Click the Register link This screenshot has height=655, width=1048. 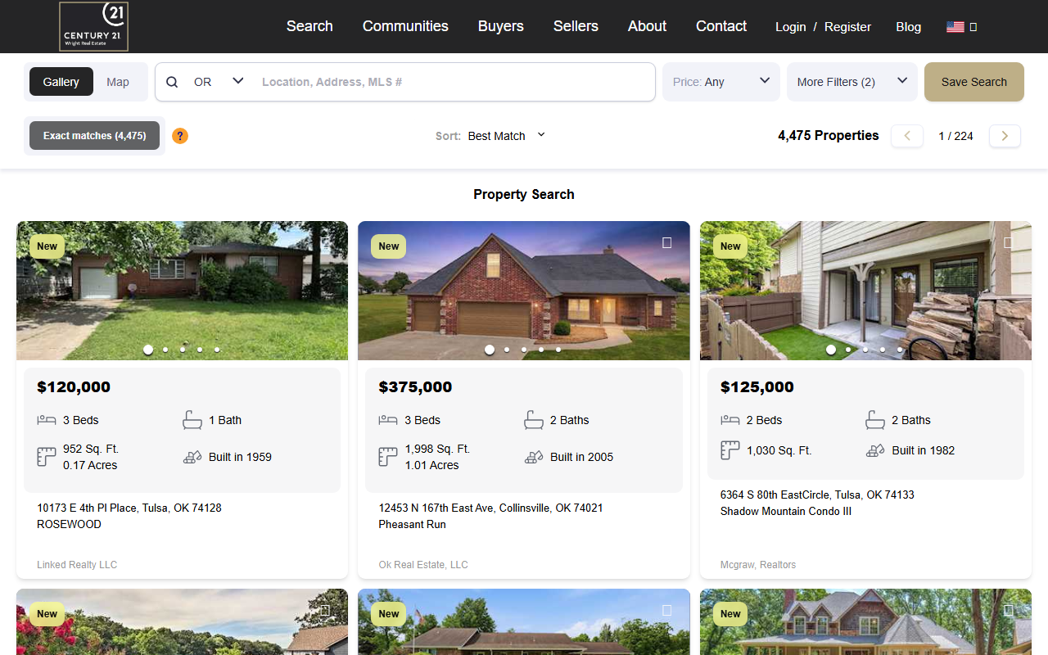(847, 27)
